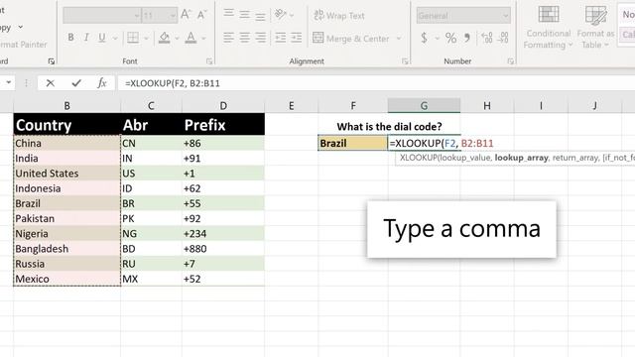Open the font name combo box
This screenshot has width=635, height=357.
pos(102,16)
